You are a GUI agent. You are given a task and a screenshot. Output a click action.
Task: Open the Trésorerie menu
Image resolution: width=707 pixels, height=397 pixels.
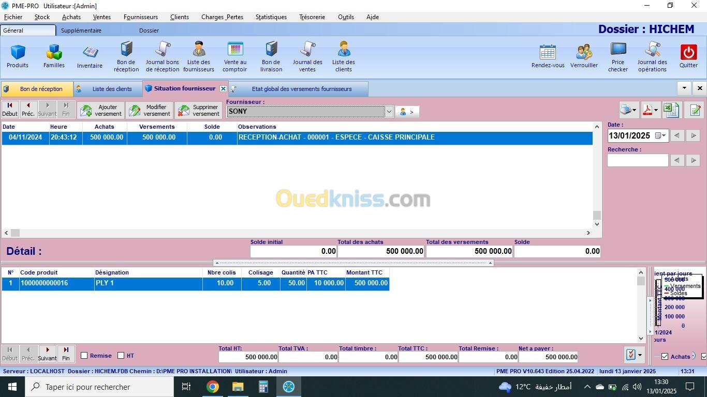click(312, 17)
